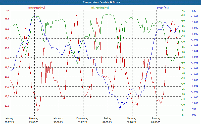Click the blue "hPa" axis unit label
This screenshot has width=201, height=125.
[194, 11]
